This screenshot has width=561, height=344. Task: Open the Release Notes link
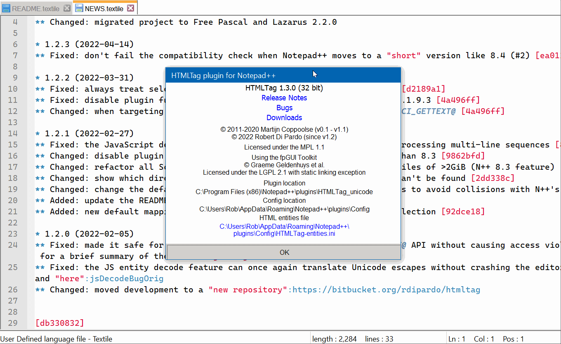(x=284, y=98)
